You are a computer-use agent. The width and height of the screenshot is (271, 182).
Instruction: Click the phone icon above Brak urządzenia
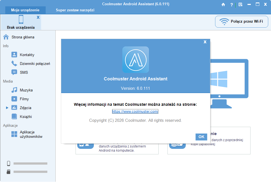click(x=21, y=19)
